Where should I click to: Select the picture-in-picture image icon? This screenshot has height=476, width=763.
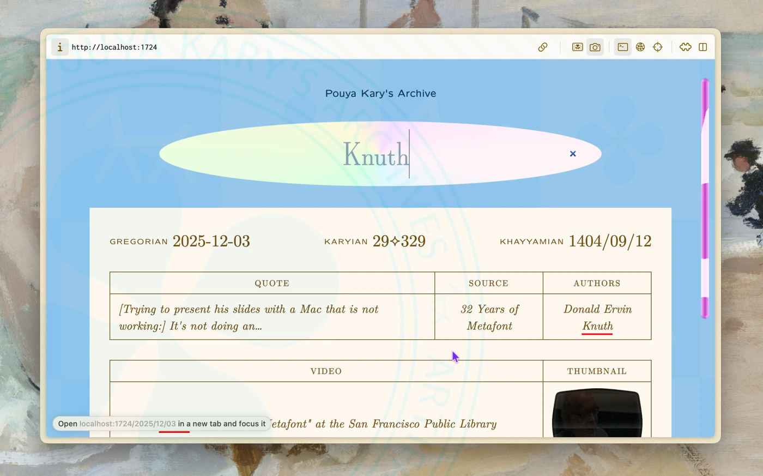coord(577,47)
